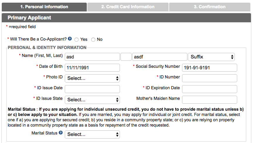
Task: Go to the Confirmation tab
Action: 210,7
